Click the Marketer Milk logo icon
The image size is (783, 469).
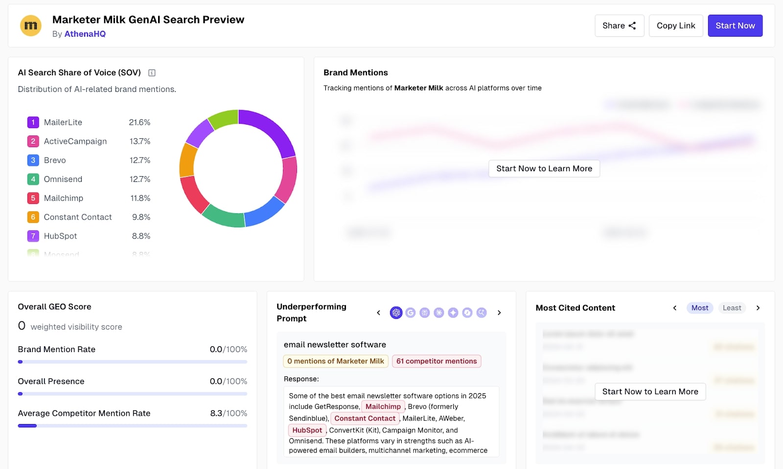[x=31, y=25]
